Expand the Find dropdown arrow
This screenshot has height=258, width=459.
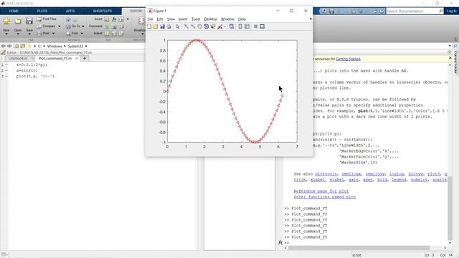[82, 34]
